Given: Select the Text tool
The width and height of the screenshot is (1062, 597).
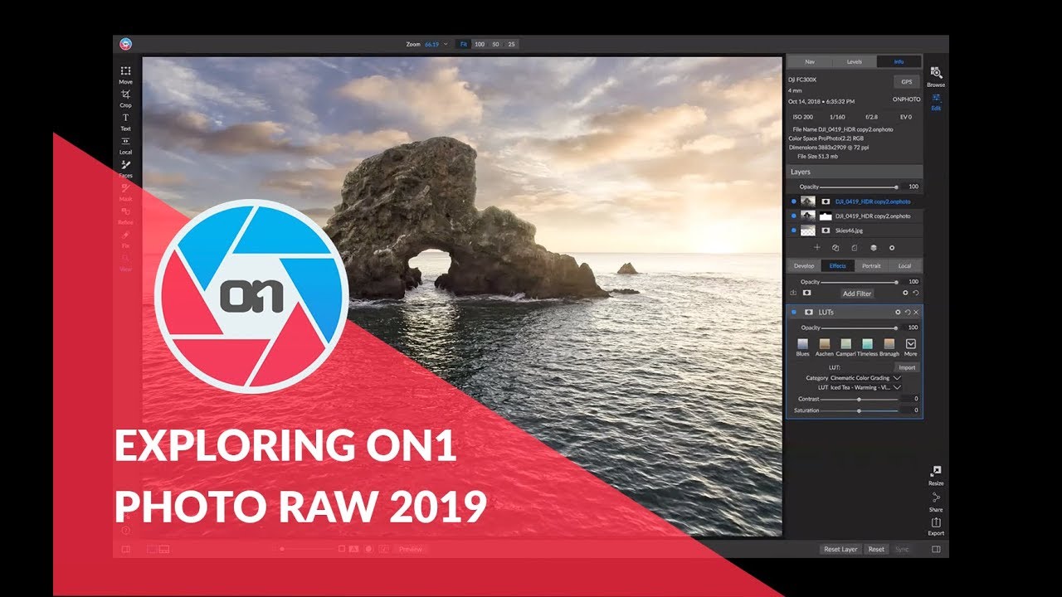Looking at the screenshot, I should pos(125,121).
